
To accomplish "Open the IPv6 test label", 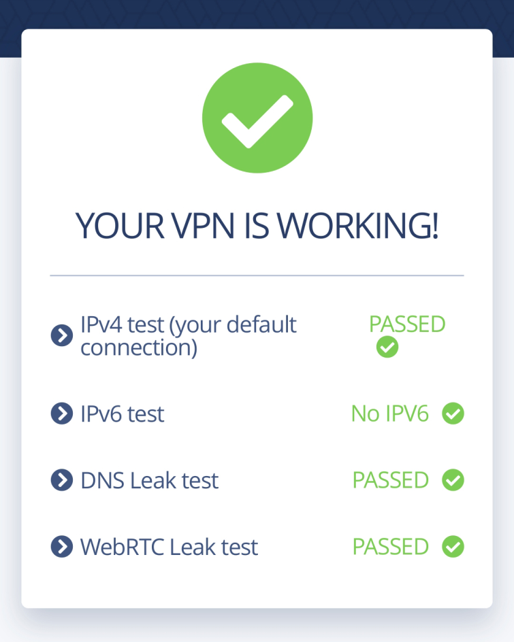I will coord(122,413).
